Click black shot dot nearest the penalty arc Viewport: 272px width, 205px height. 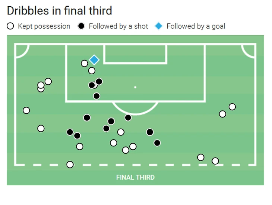tap(128, 118)
